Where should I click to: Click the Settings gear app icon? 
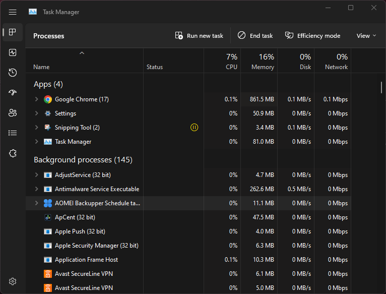tap(48, 113)
